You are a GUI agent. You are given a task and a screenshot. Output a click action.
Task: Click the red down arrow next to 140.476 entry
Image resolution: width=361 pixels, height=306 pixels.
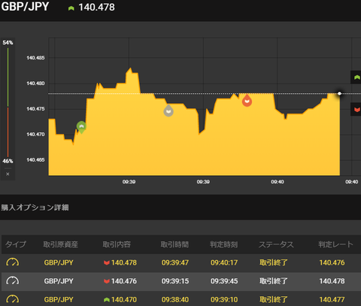point(107,281)
